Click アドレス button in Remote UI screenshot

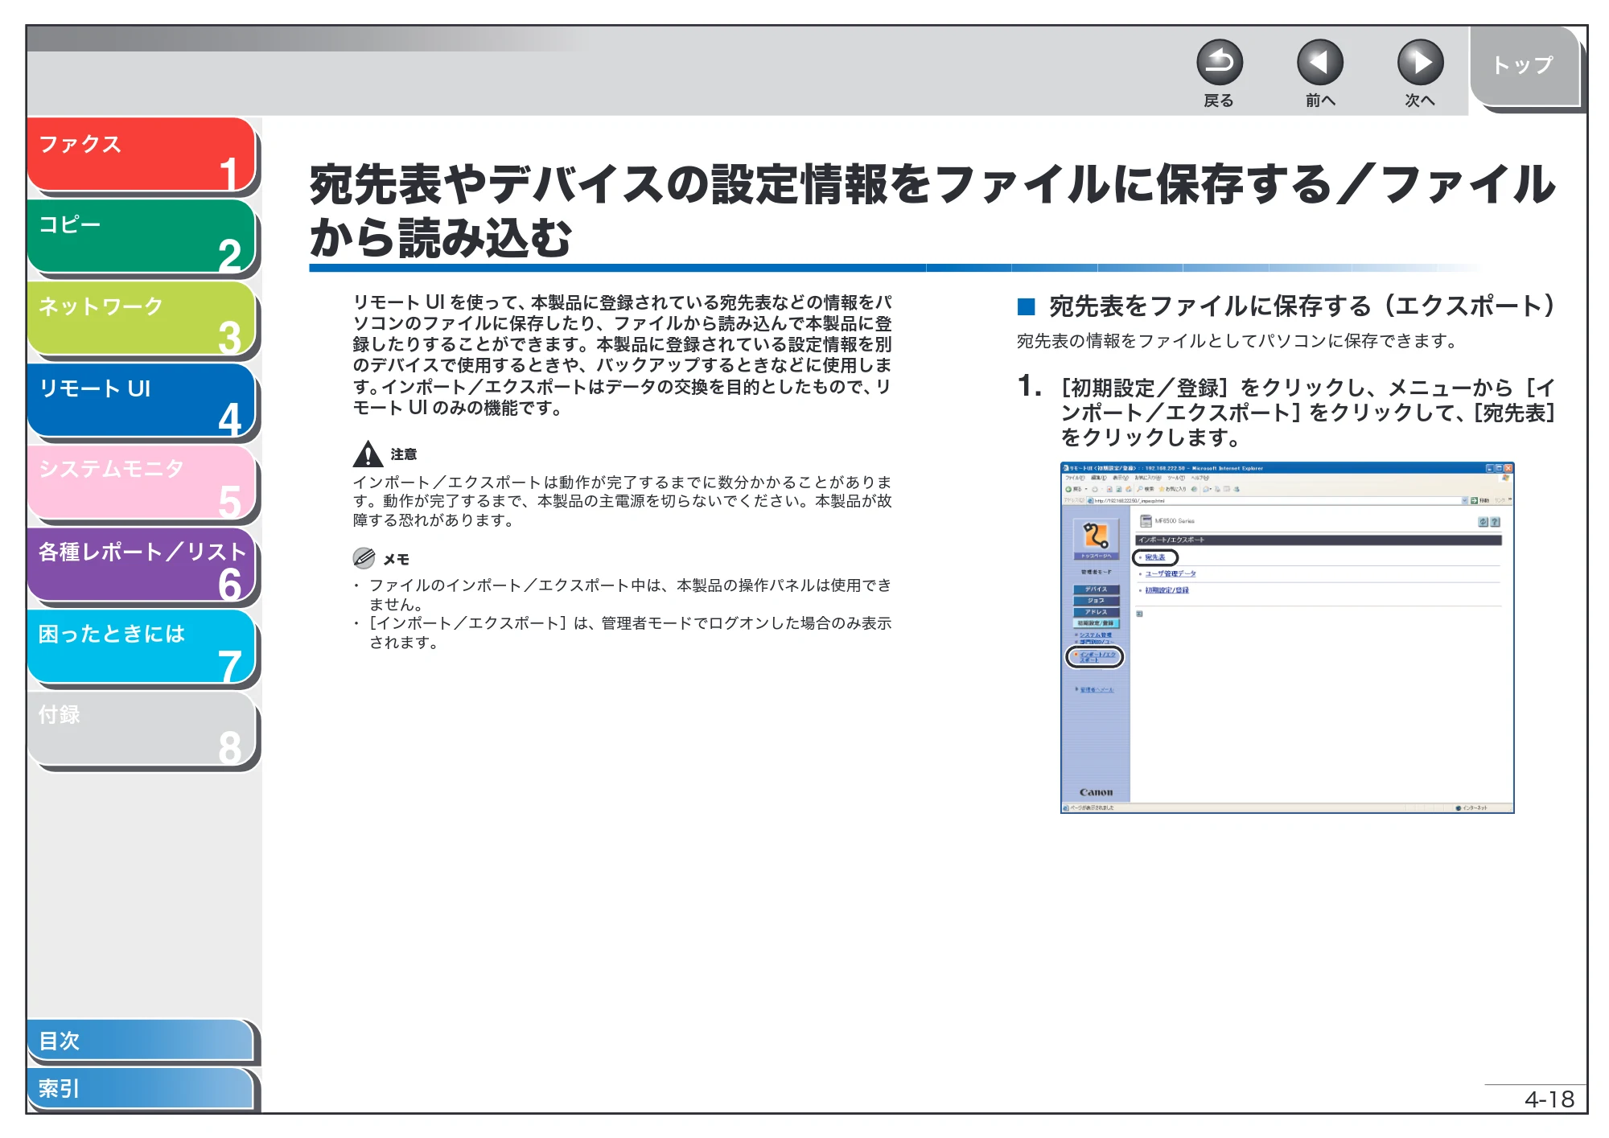[x=1096, y=612]
